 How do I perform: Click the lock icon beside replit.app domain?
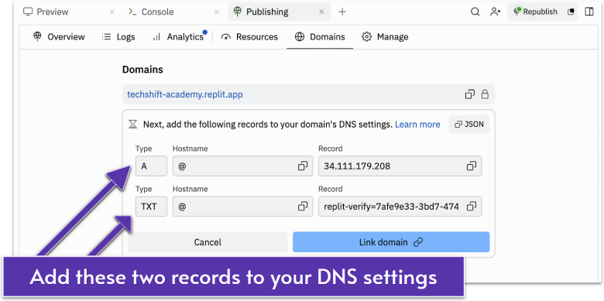point(485,94)
